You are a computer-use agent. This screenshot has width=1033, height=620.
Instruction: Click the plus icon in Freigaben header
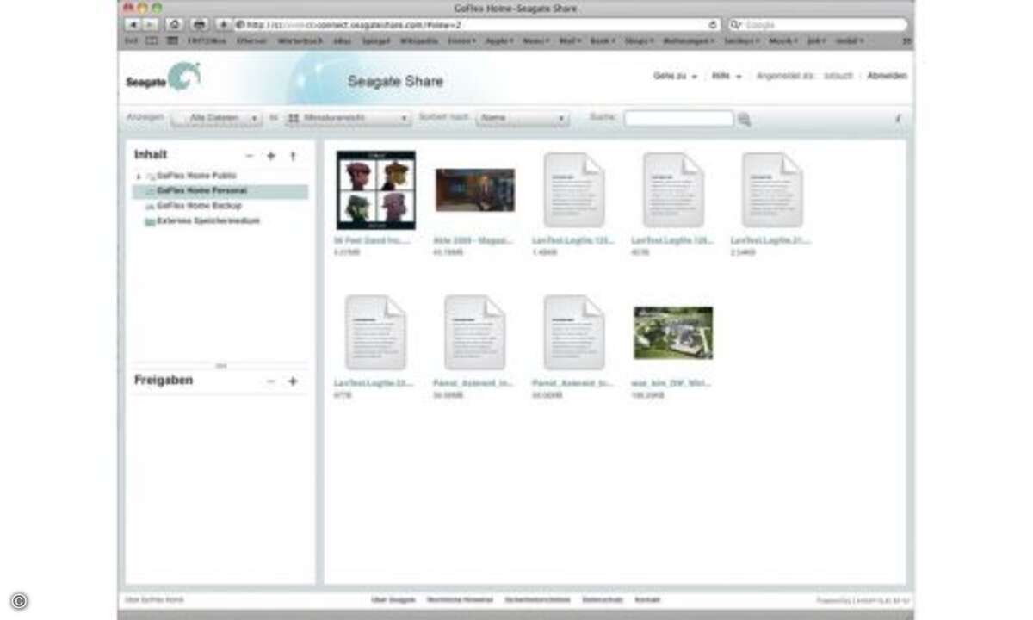click(x=293, y=381)
